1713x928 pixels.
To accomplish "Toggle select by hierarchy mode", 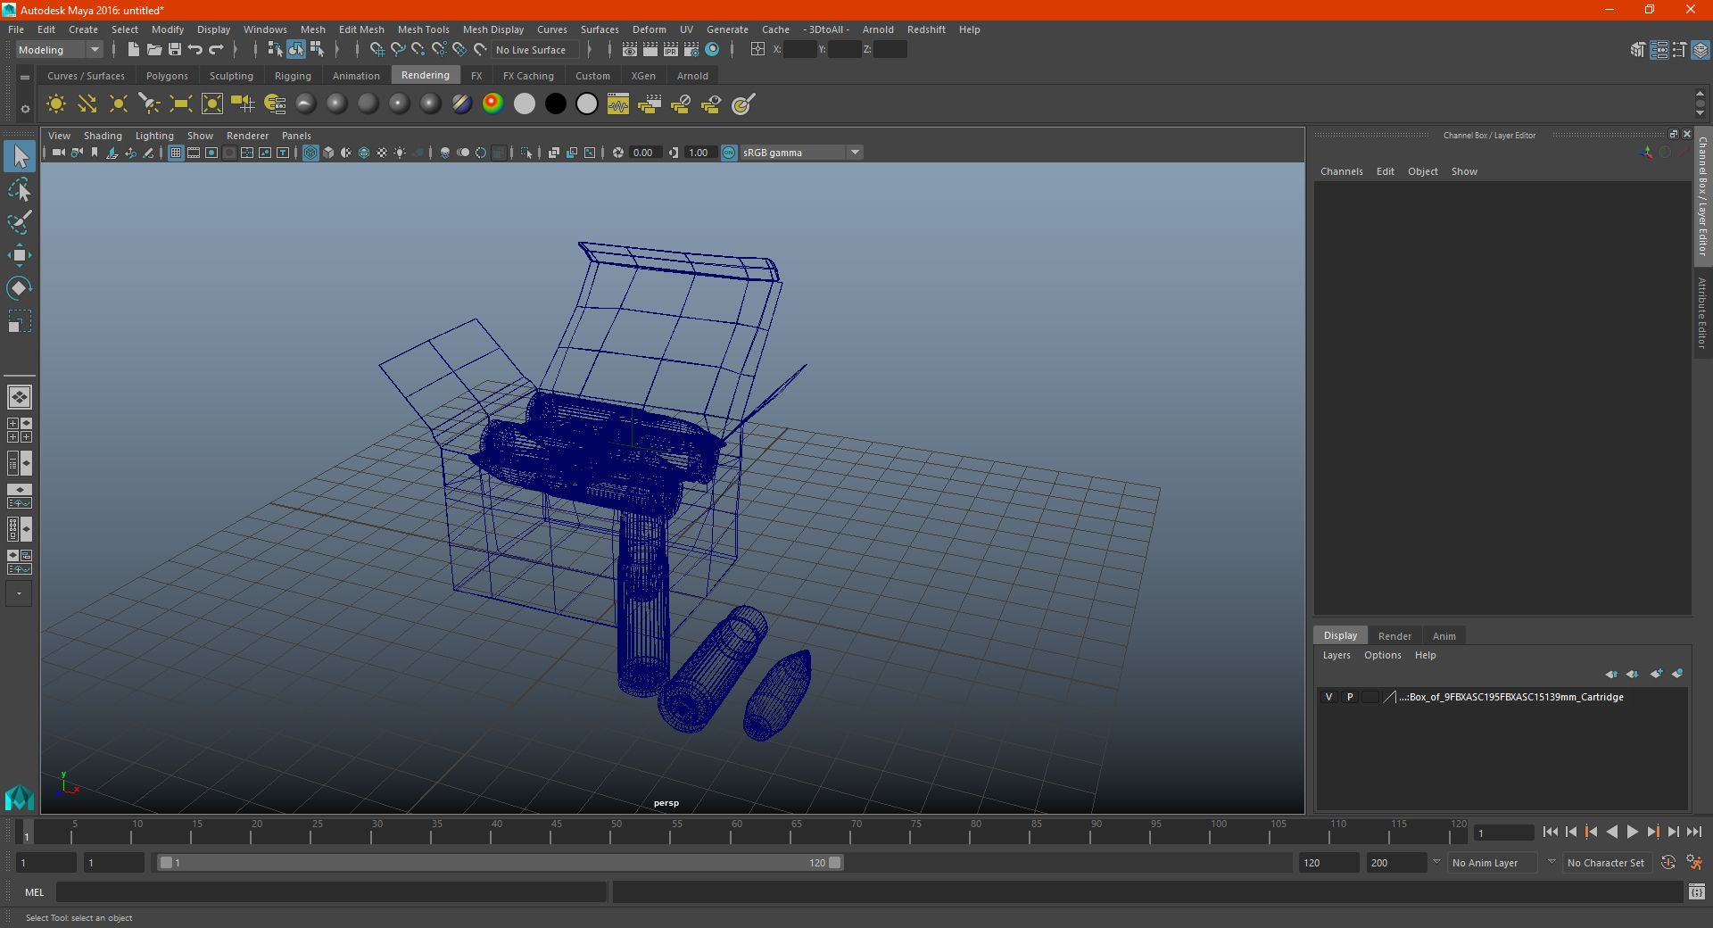I will (x=275, y=50).
